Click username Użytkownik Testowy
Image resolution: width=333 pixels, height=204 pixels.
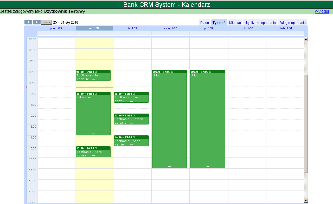[x=64, y=11]
